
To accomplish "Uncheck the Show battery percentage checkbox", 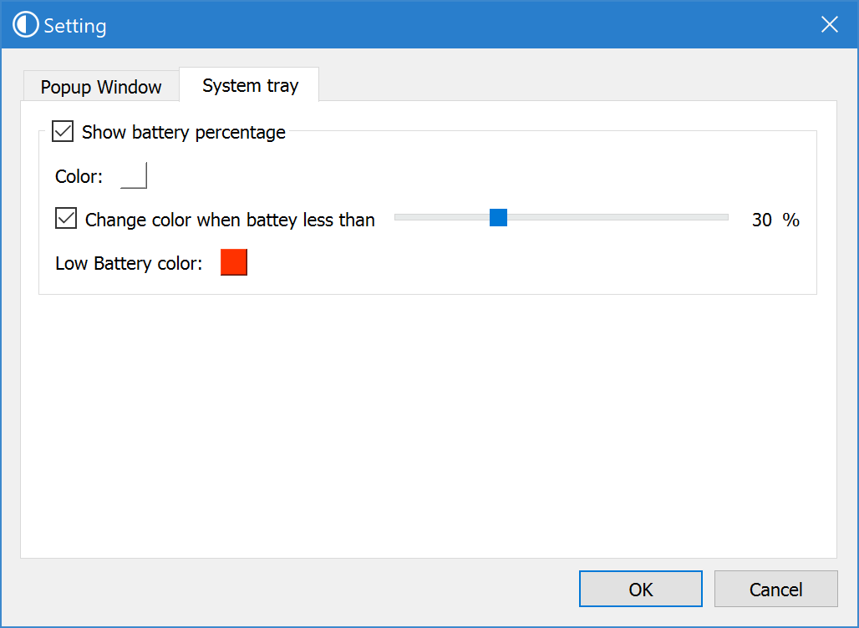I will (63, 132).
